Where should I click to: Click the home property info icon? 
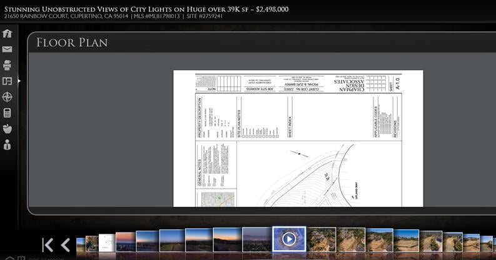pyautogui.click(x=8, y=34)
